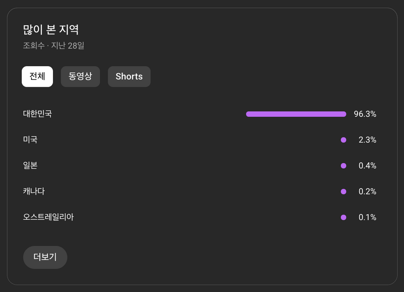Click the purple bar for 대한민국
404x292 pixels.
click(296, 114)
